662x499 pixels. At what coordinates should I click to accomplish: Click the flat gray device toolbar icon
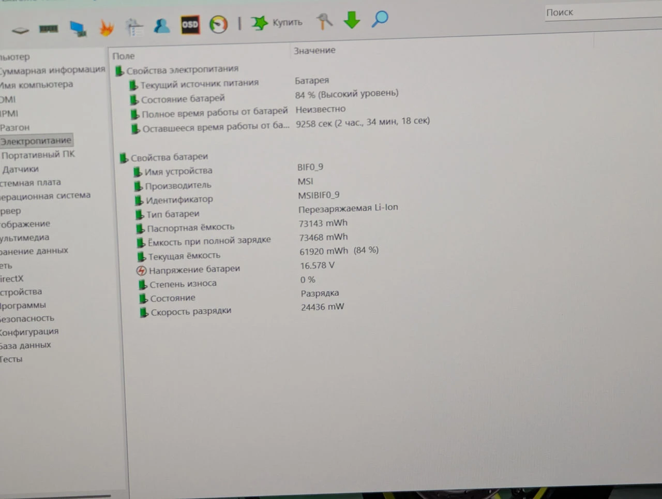(21, 30)
